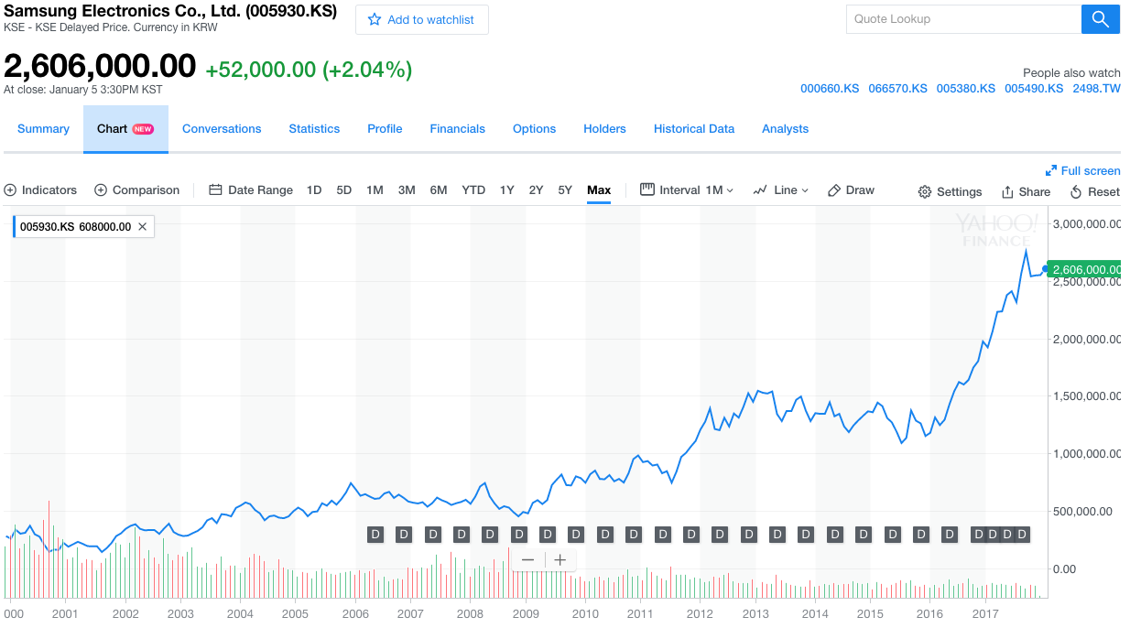This screenshot has height=628, width=1130.
Task: Open the Comparison tool
Action: [x=137, y=190]
